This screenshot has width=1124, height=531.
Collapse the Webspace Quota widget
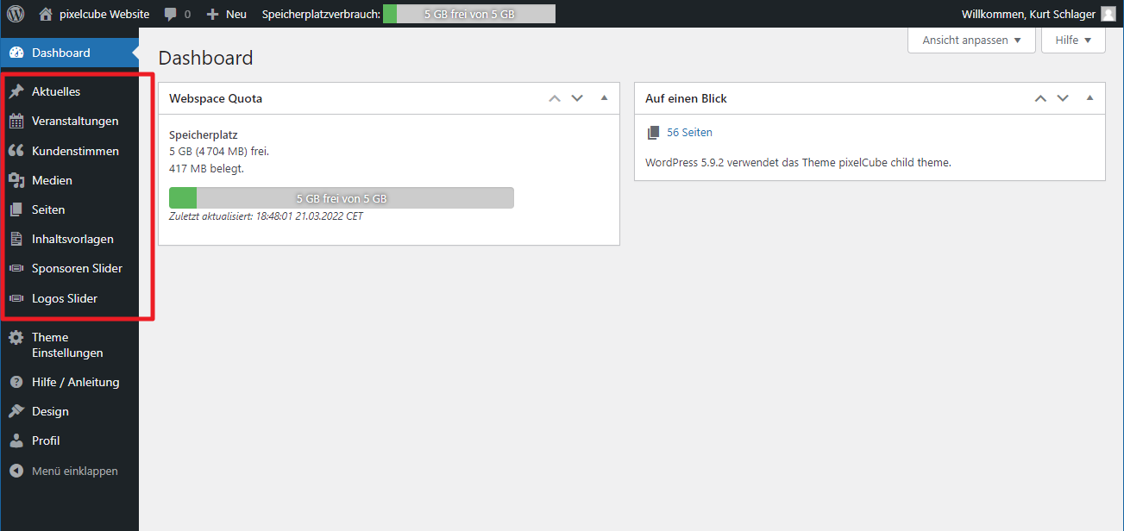pos(604,98)
